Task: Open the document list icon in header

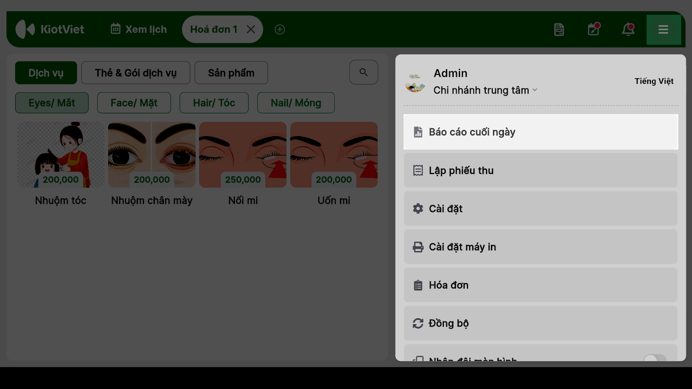Action: click(x=559, y=29)
